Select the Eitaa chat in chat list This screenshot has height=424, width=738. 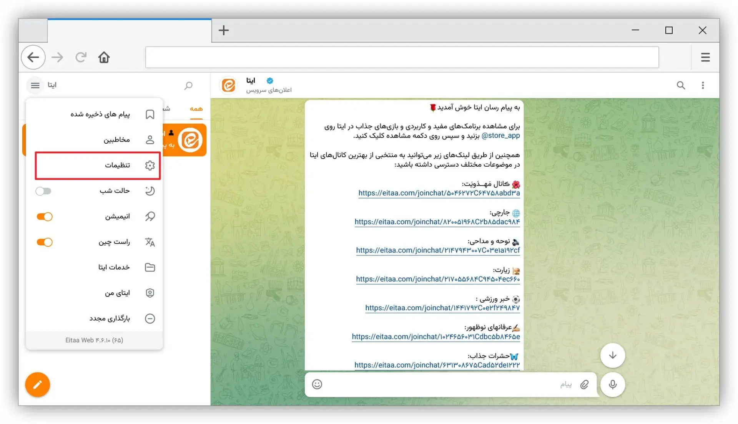[x=184, y=140]
